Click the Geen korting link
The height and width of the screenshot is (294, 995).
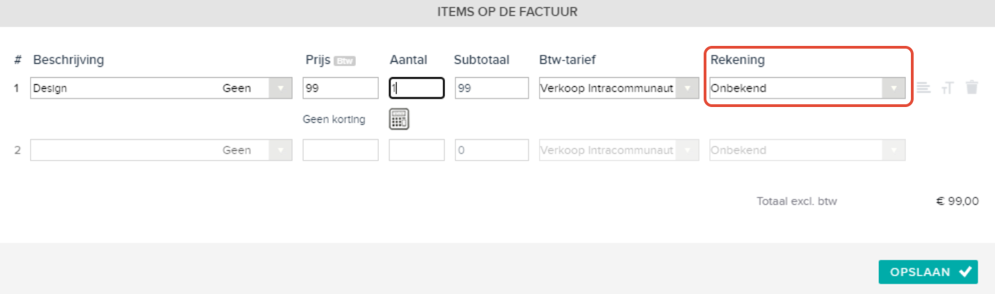click(334, 119)
